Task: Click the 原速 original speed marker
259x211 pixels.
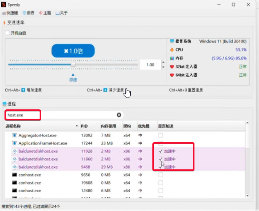Action: pos(73,78)
